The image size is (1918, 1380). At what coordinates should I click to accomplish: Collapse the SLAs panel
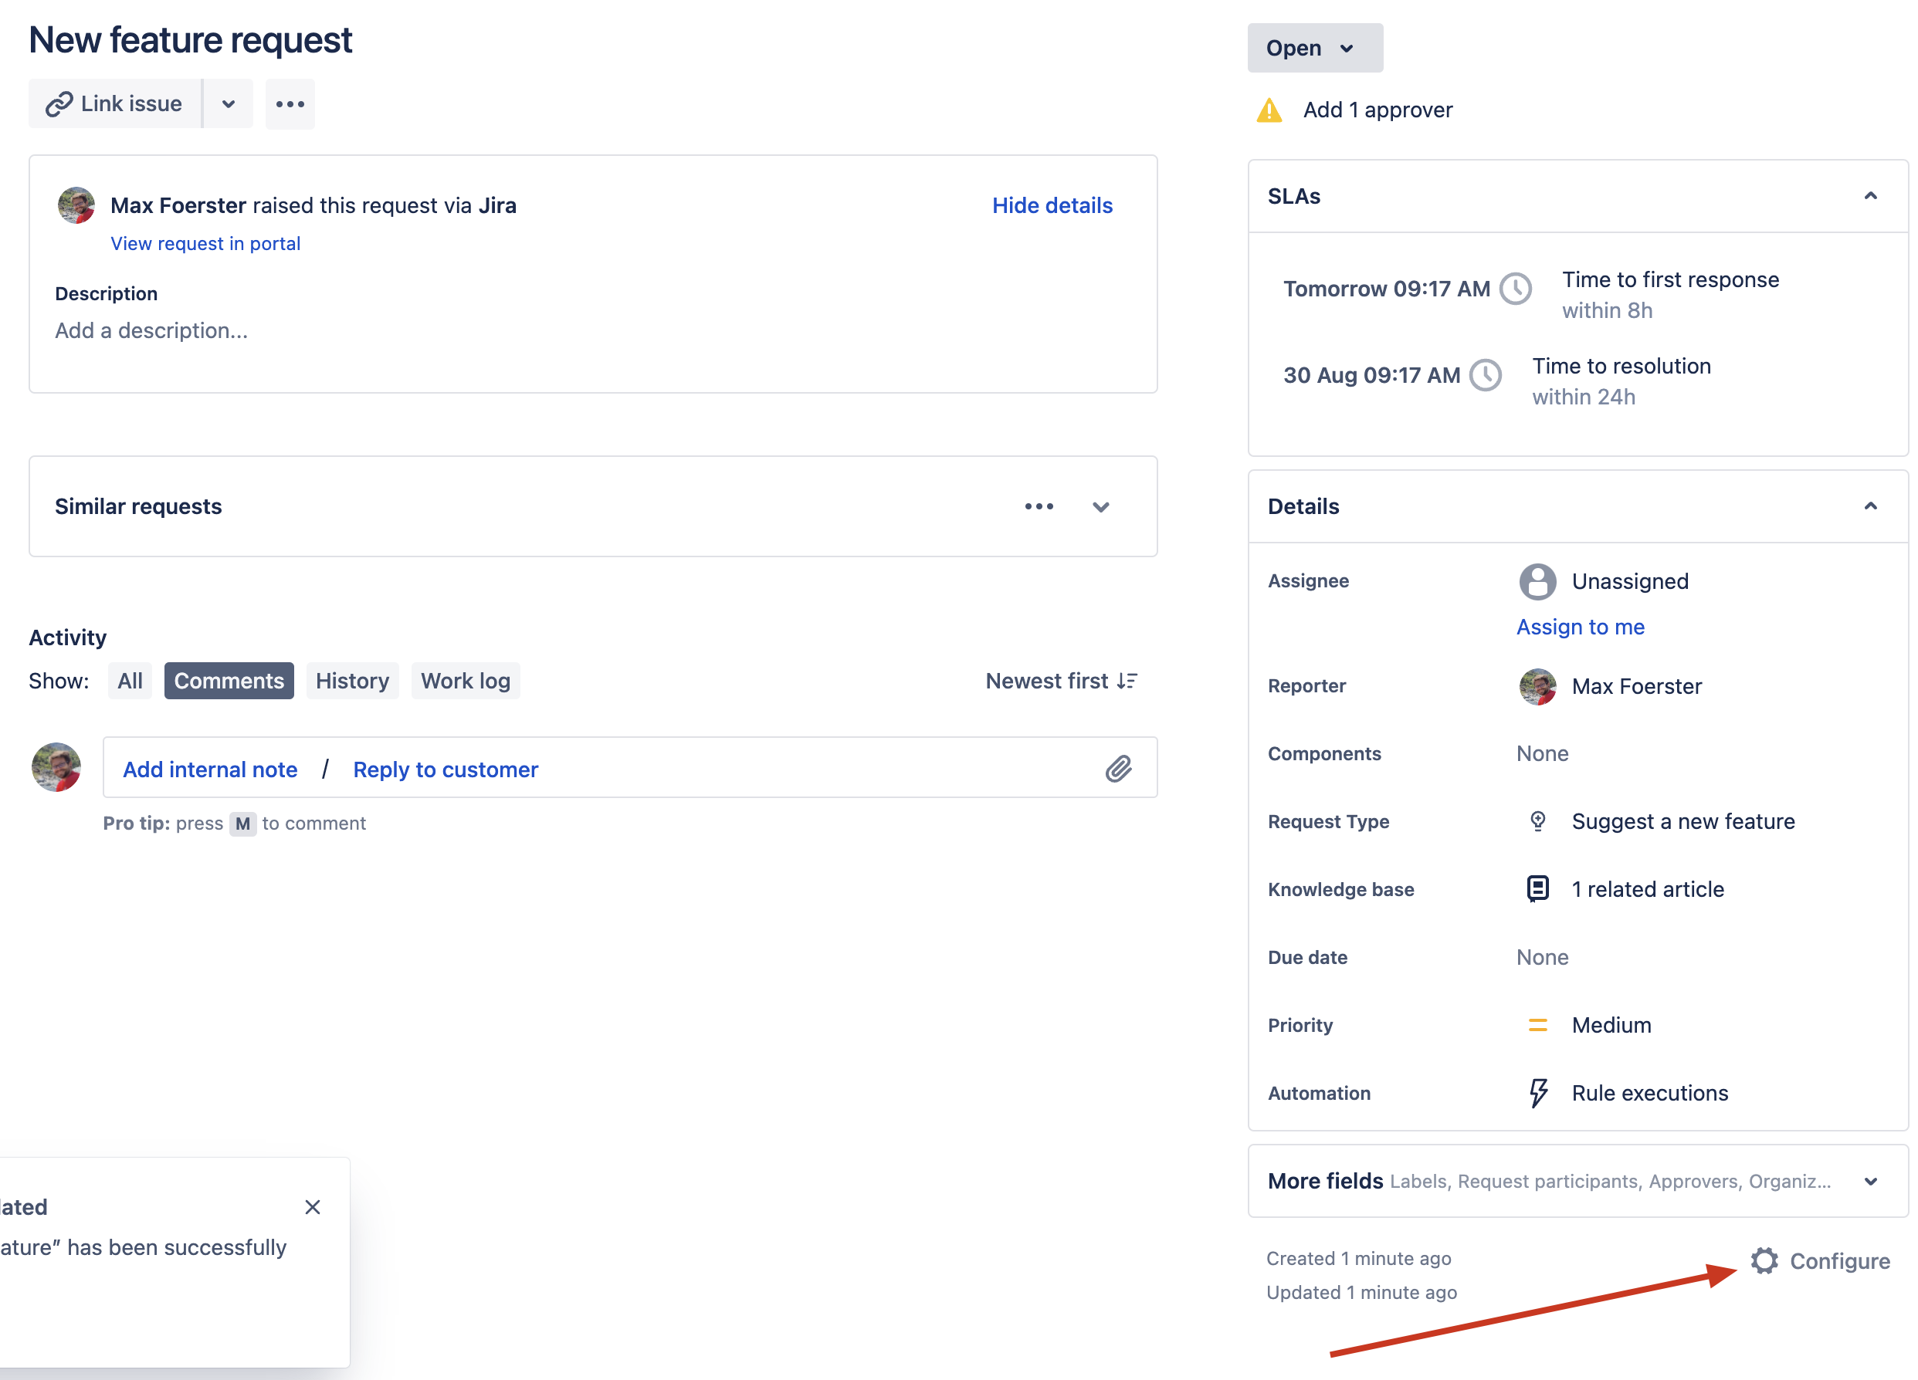[1870, 196]
